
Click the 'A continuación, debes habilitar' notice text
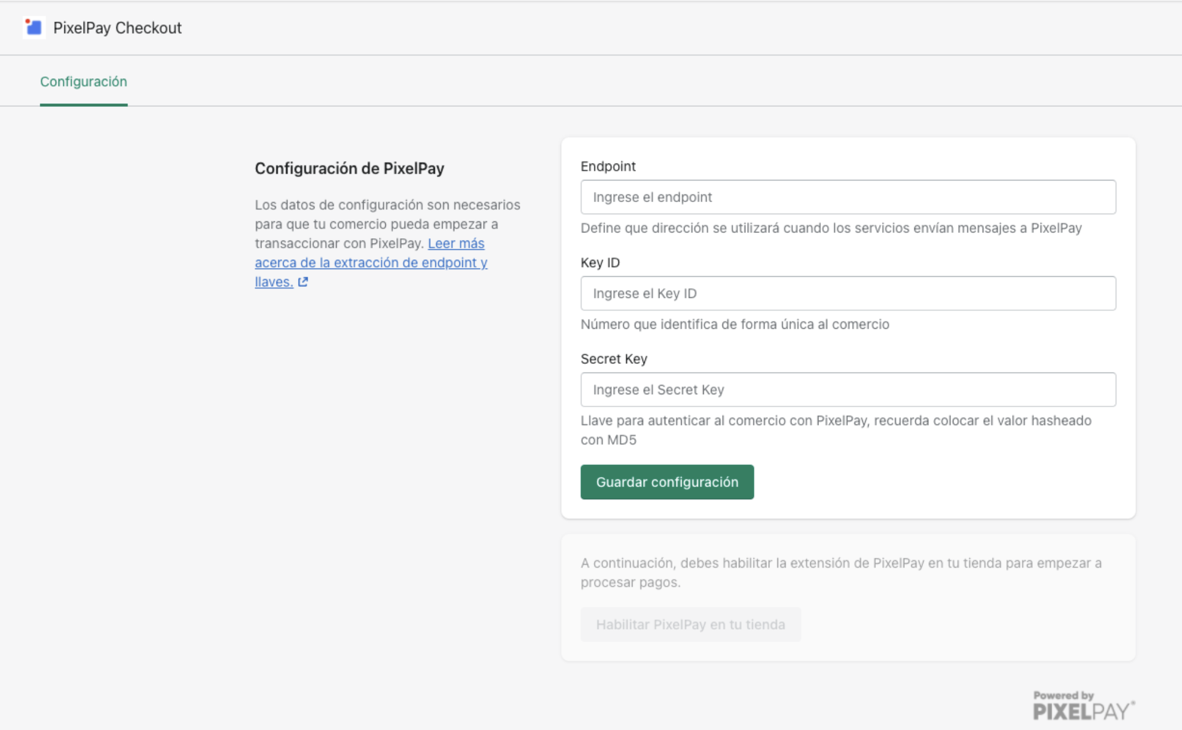(x=841, y=572)
